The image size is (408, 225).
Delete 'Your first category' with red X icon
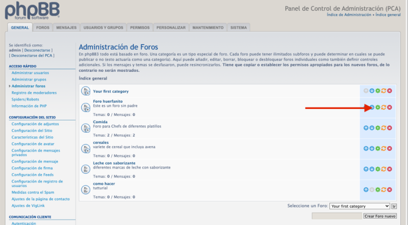click(x=390, y=91)
